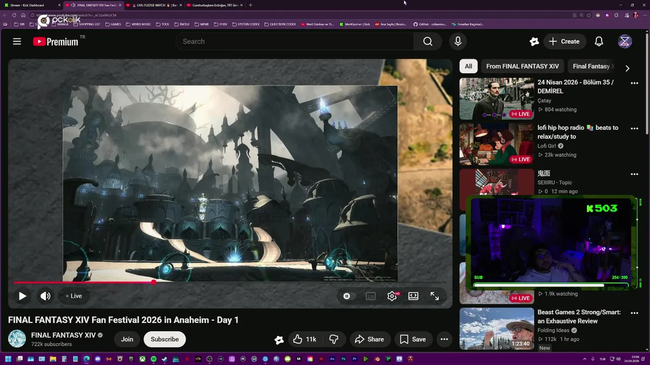Open the GitHub bookmark
Viewport: 650px width, 365px height.
(430, 24)
